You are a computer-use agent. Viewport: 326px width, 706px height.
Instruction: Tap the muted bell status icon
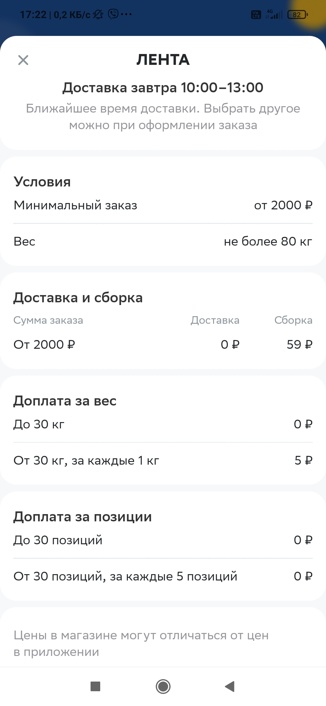click(98, 14)
